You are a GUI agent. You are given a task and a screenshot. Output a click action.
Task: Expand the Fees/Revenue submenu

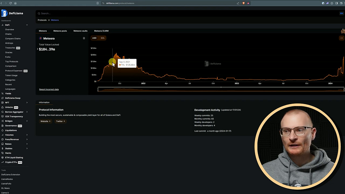[27, 139]
